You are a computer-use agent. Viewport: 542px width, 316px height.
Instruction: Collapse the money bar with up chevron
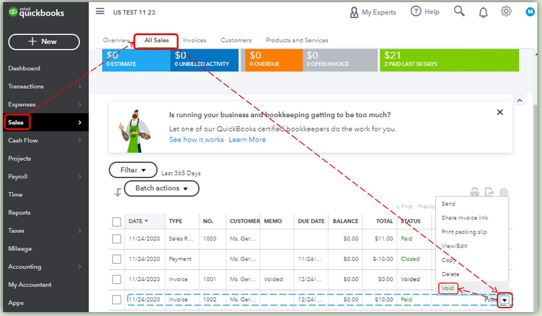click(519, 100)
